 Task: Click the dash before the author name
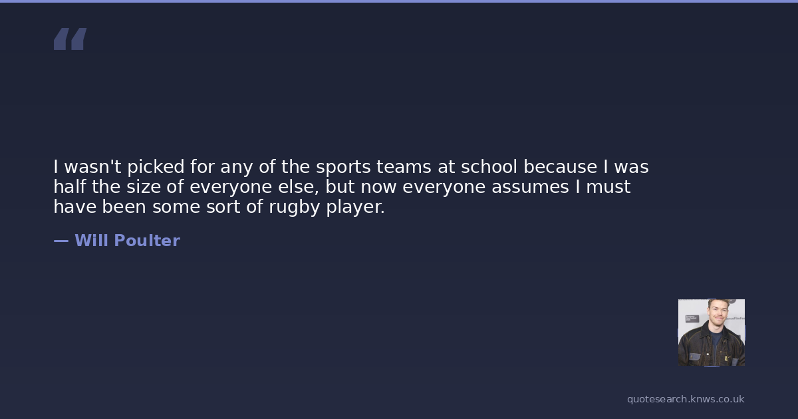(x=61, y=241)
